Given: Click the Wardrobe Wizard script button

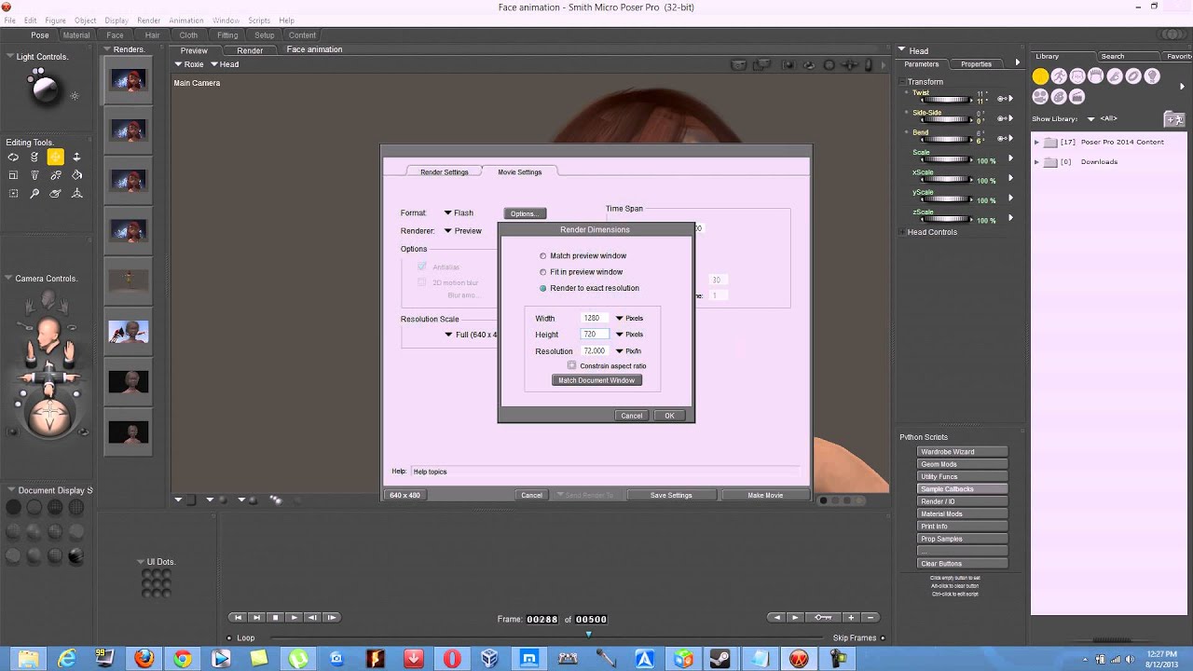Looking at the screenshot, I should [963, 452].
